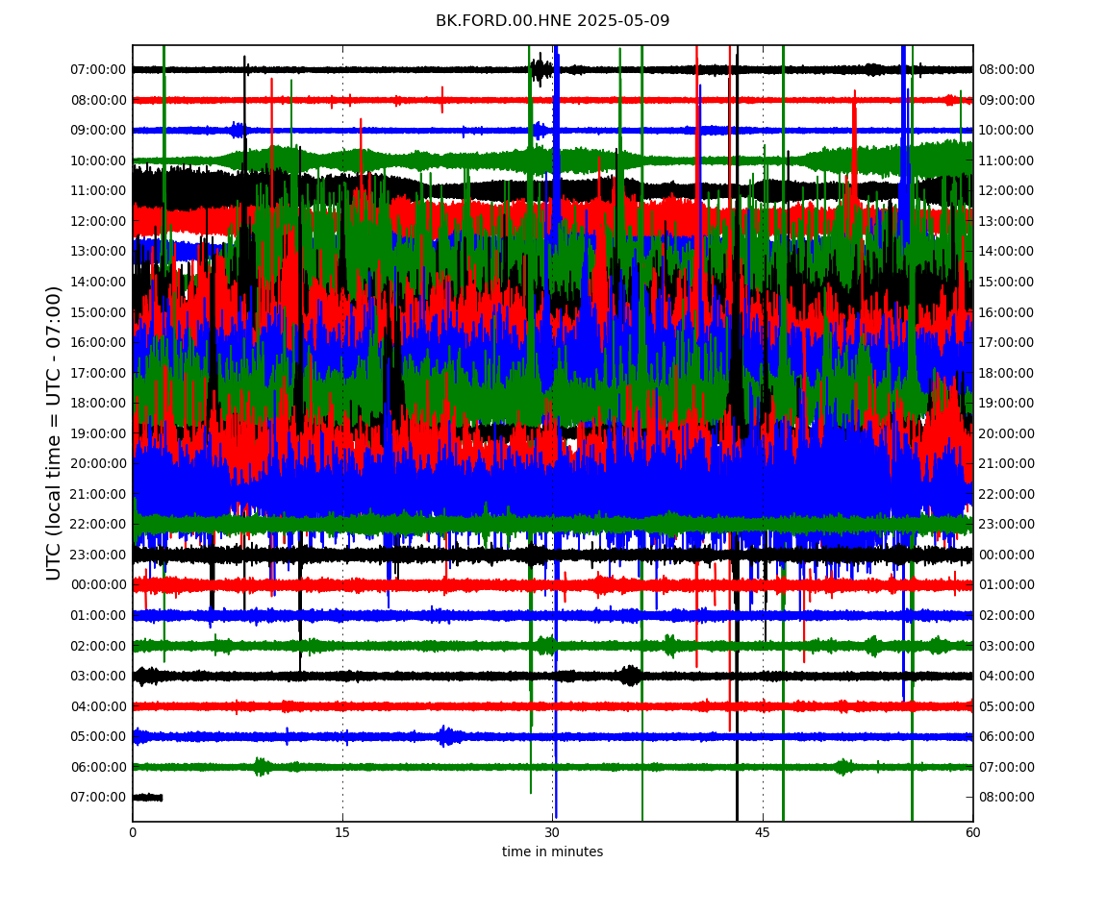Click right-axis end-time label 13:00:00
The width and height of the screenshot is (1106, 913).
click(1007, 221)
